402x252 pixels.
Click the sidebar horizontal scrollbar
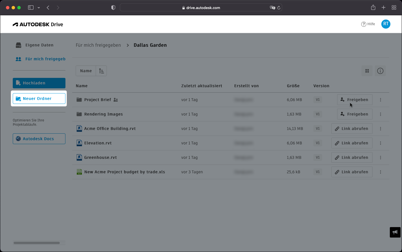[x=37, y=243]
